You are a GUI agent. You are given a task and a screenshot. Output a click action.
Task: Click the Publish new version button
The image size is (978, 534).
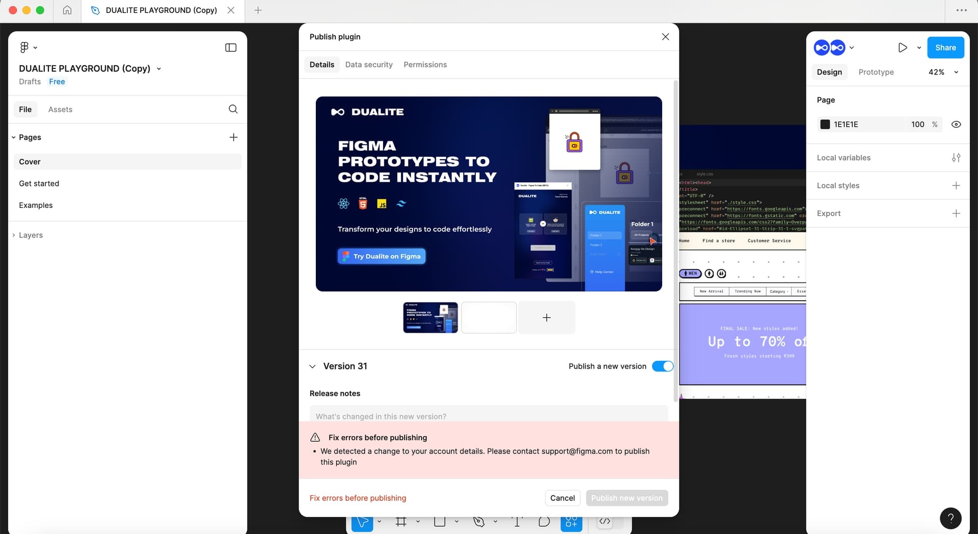627,498
